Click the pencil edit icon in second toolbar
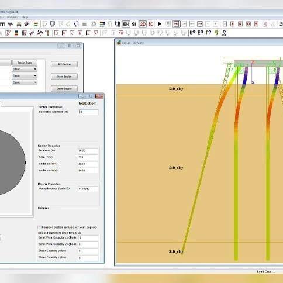This screenshot has width=283, height=283. coord(8,33)
